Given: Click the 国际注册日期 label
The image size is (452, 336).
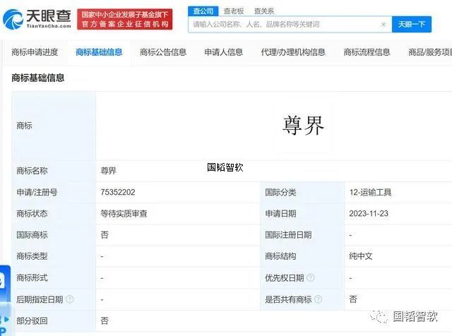Looking at the screenshot, I should pyautogui.click(x=288, y=235).
